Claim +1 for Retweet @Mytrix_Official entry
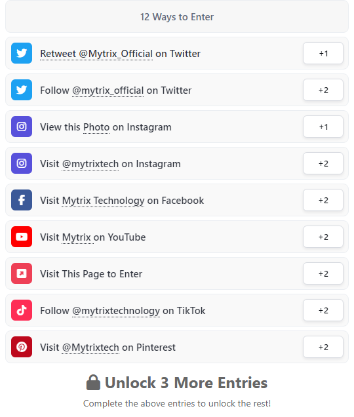This screenshot has height=417, width=354. (323, 53)
